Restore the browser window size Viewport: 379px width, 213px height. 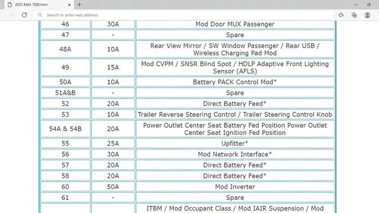tap(368, 5)
